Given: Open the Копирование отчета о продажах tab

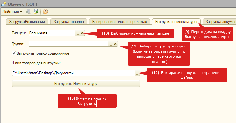Looking at the screenshot, I should point(120,22).
